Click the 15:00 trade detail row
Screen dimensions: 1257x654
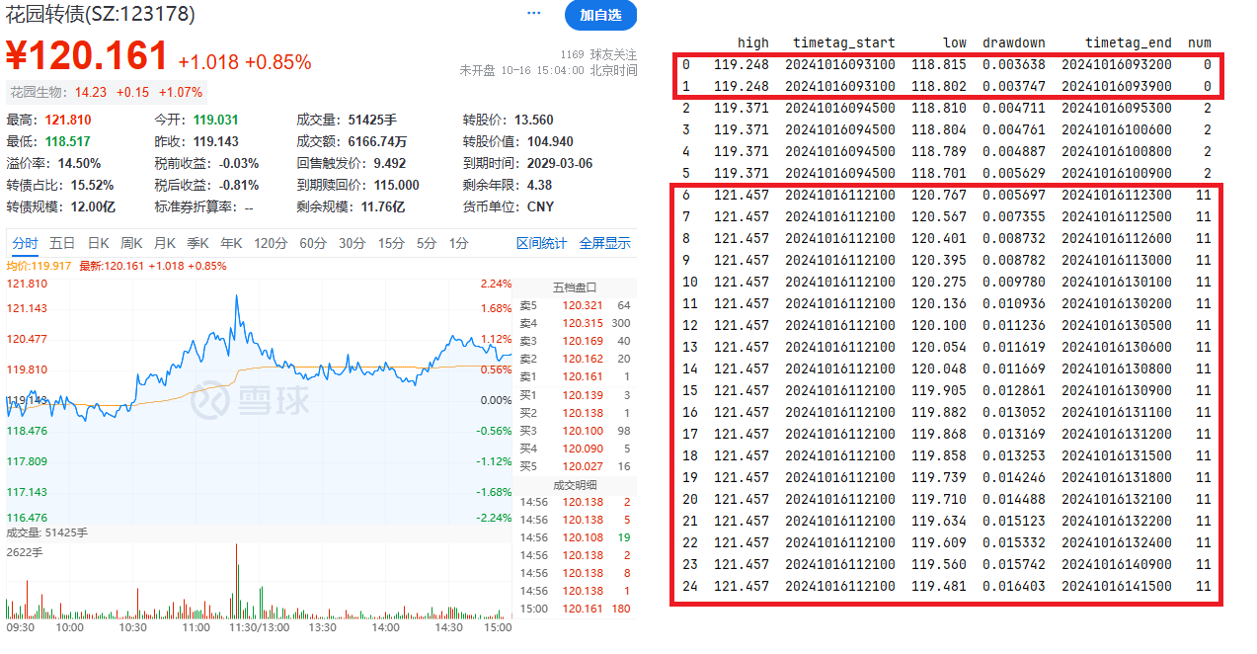coord(575,609)
